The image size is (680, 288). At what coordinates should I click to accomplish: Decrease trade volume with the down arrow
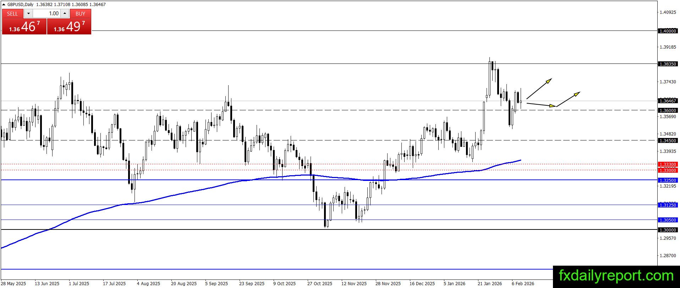click(x=28, y=13)
